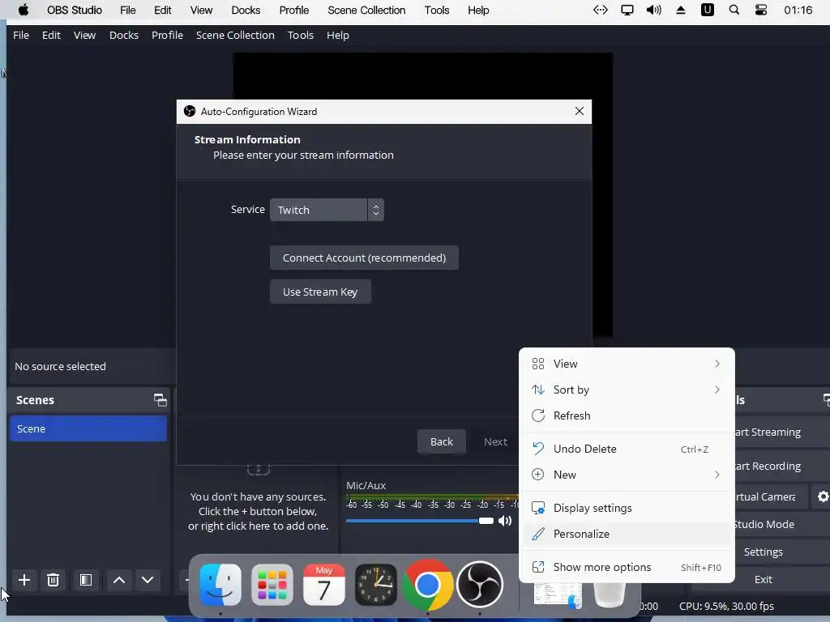This screenshot has height=622, width=830.
Task: Click the display icon in menu bar
Action: click(x=627, y=10)
